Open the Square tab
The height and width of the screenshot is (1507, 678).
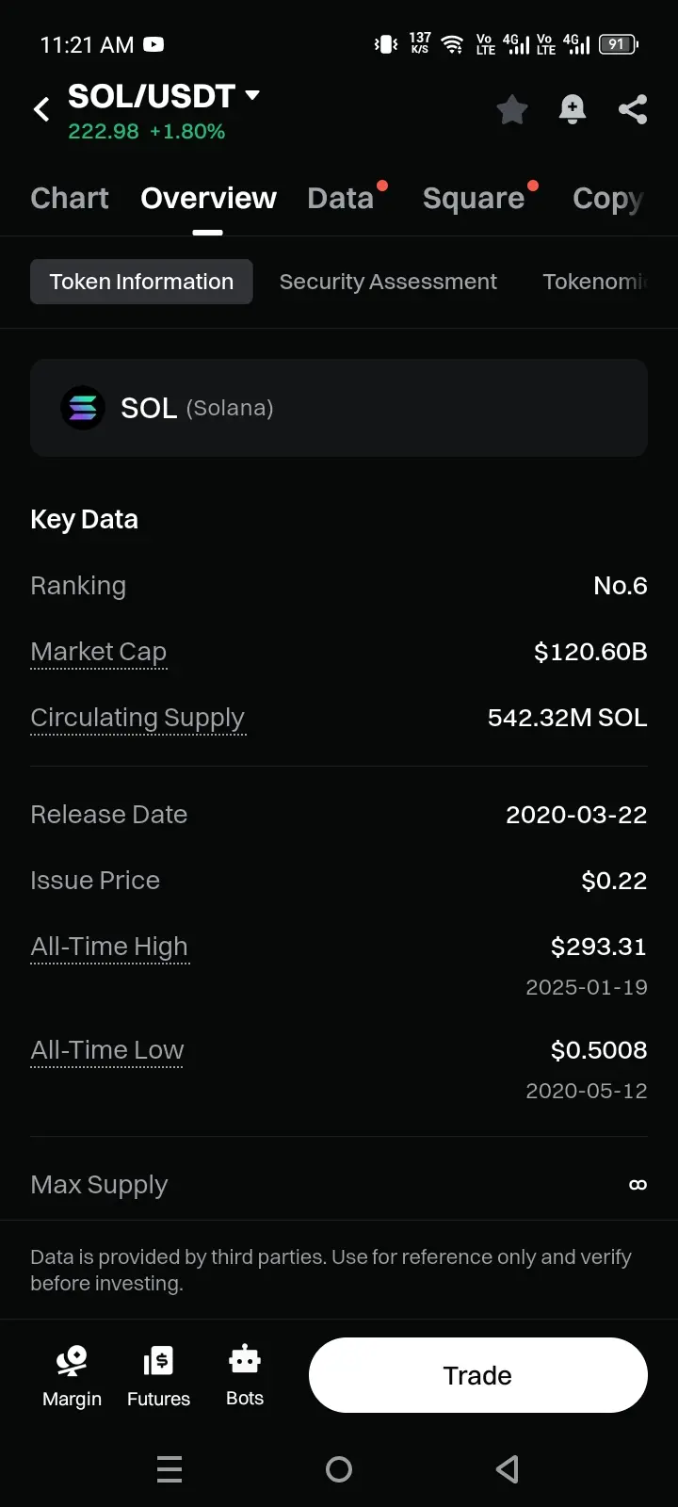click(x=474, y=198)
